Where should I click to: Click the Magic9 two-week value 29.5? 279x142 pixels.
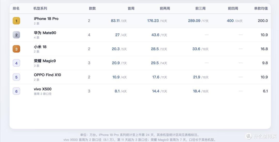155,63
